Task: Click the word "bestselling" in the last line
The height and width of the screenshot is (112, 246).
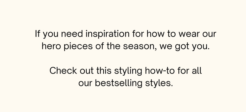Action: [119, 83]
